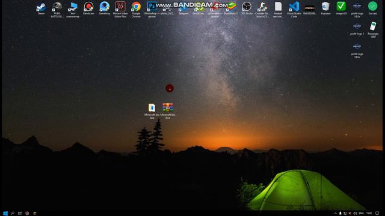Open the taskbar search magnifier
The height and width of the screenshot is (216, 385).
coord(13,214)
